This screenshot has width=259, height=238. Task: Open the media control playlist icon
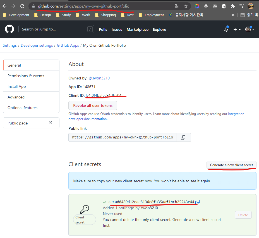[x=241, y=6]
